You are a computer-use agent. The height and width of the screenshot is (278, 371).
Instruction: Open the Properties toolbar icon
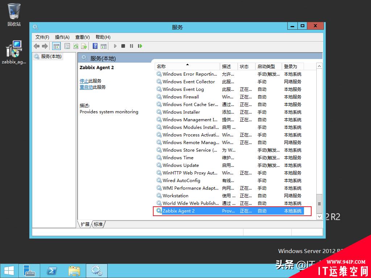(x=67, y=46)
